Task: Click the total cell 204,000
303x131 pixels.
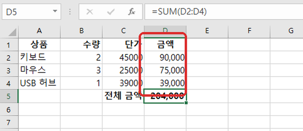Action: pos(165,96)
